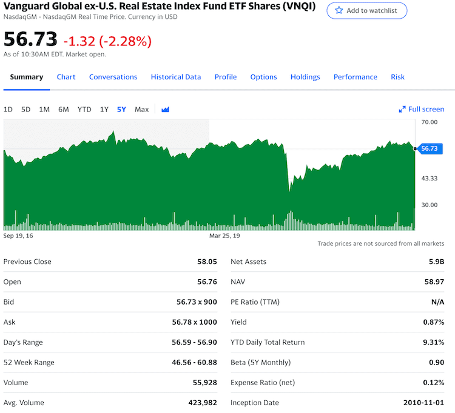Click the Bid value 56.73 x 900
The width and height of the screenshot is (455, 413).
pos(197,302)
